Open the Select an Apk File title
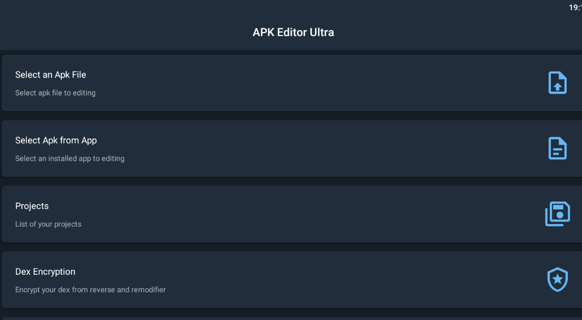Viewport: 582px width, 320px height. click(50, 75)
